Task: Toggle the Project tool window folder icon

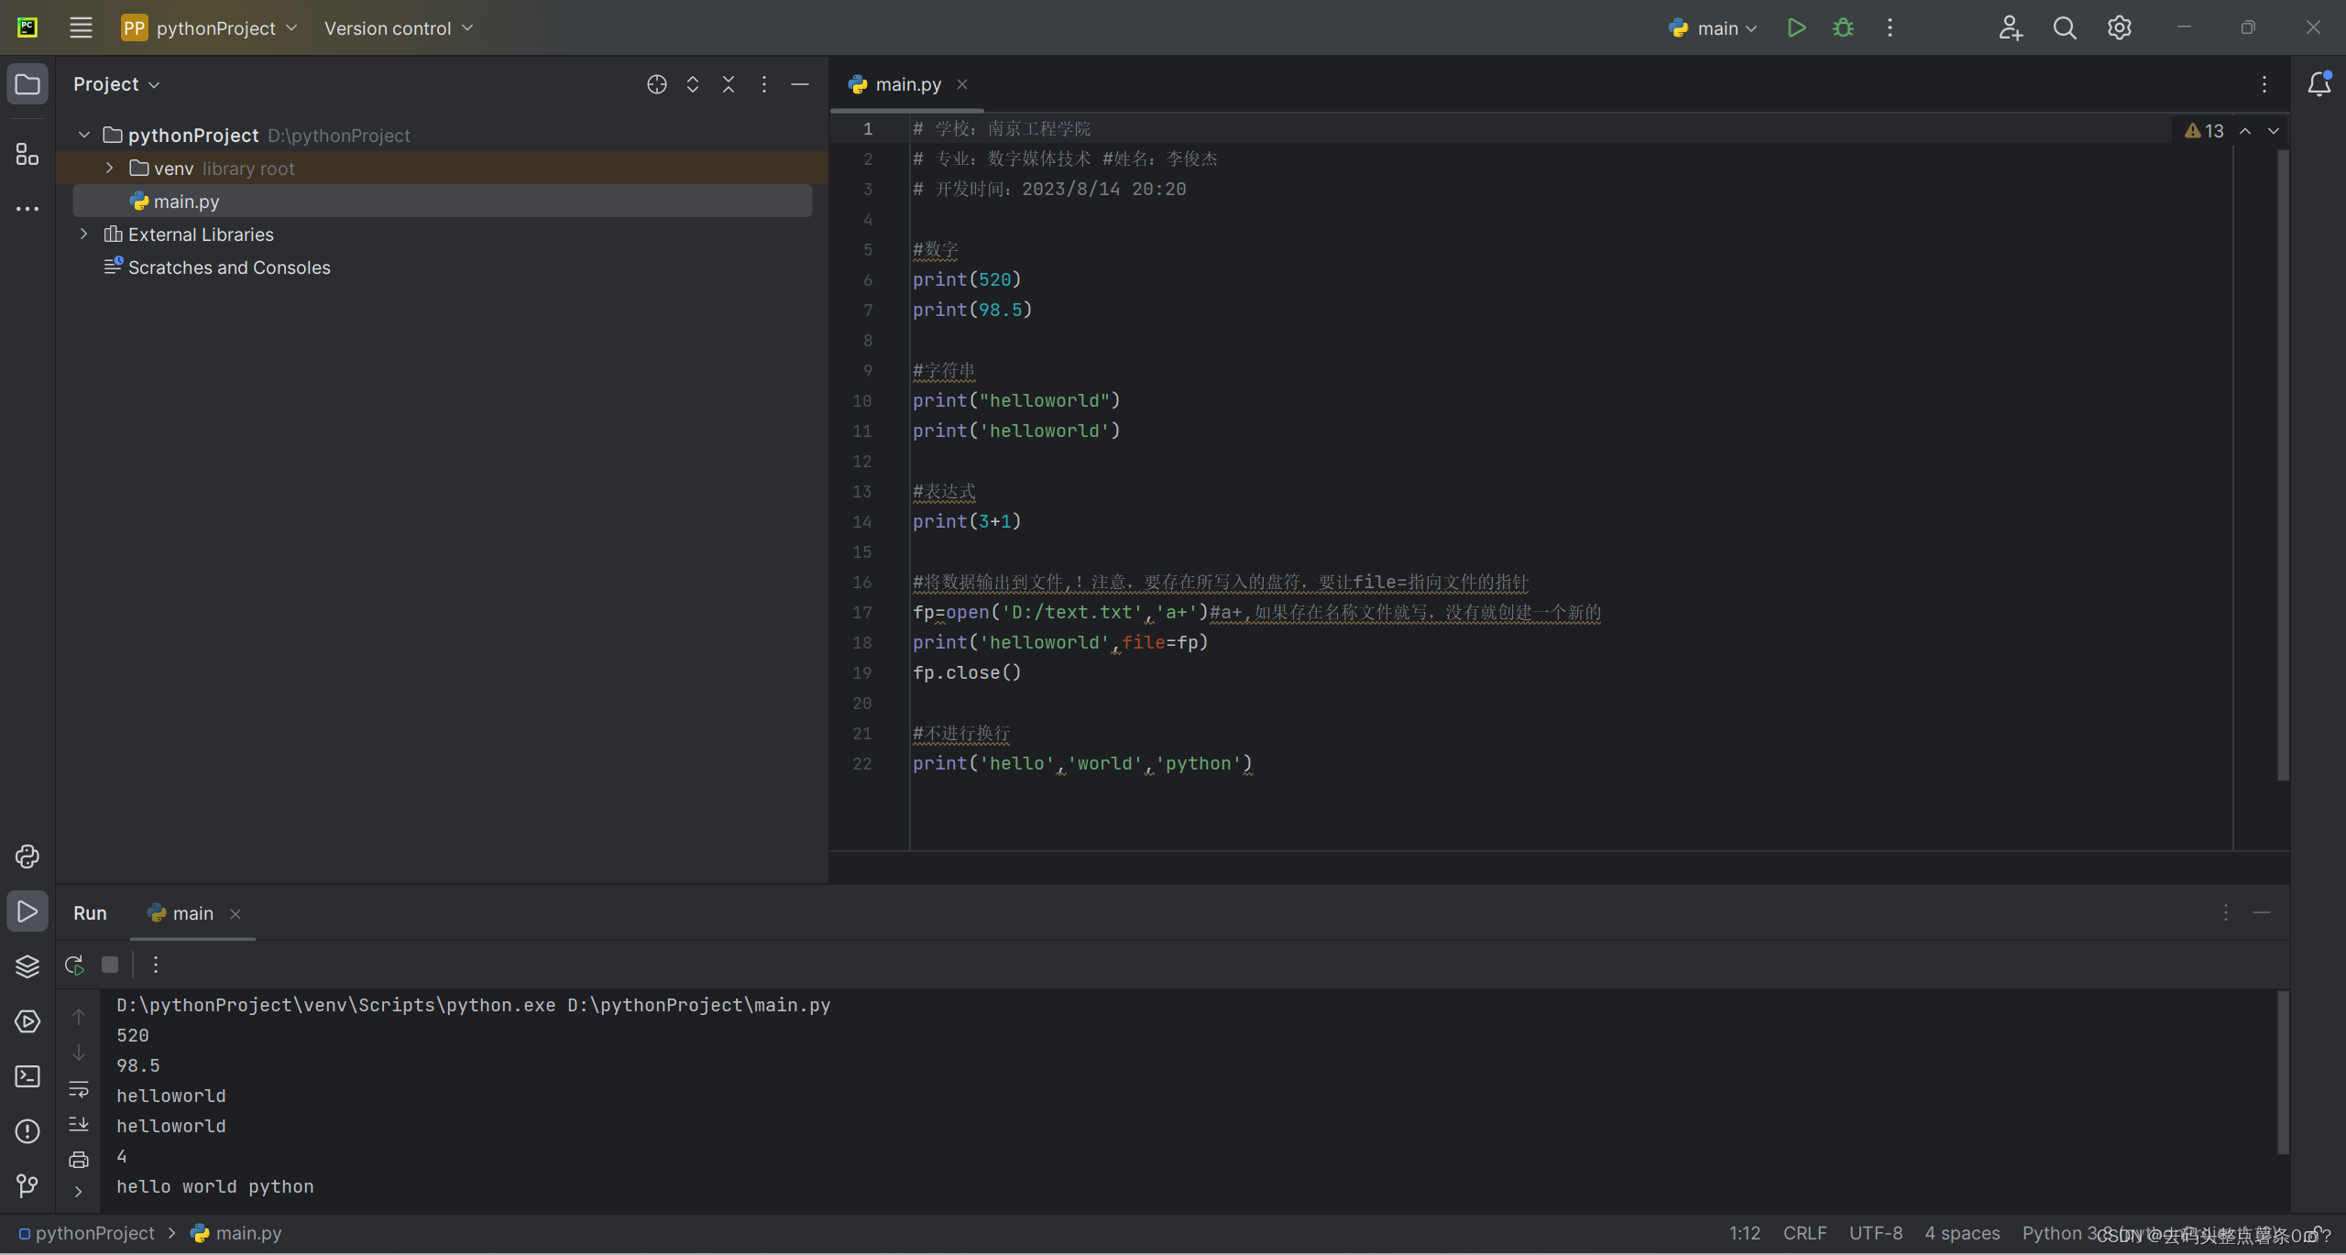Action: (x=27, y=84)
